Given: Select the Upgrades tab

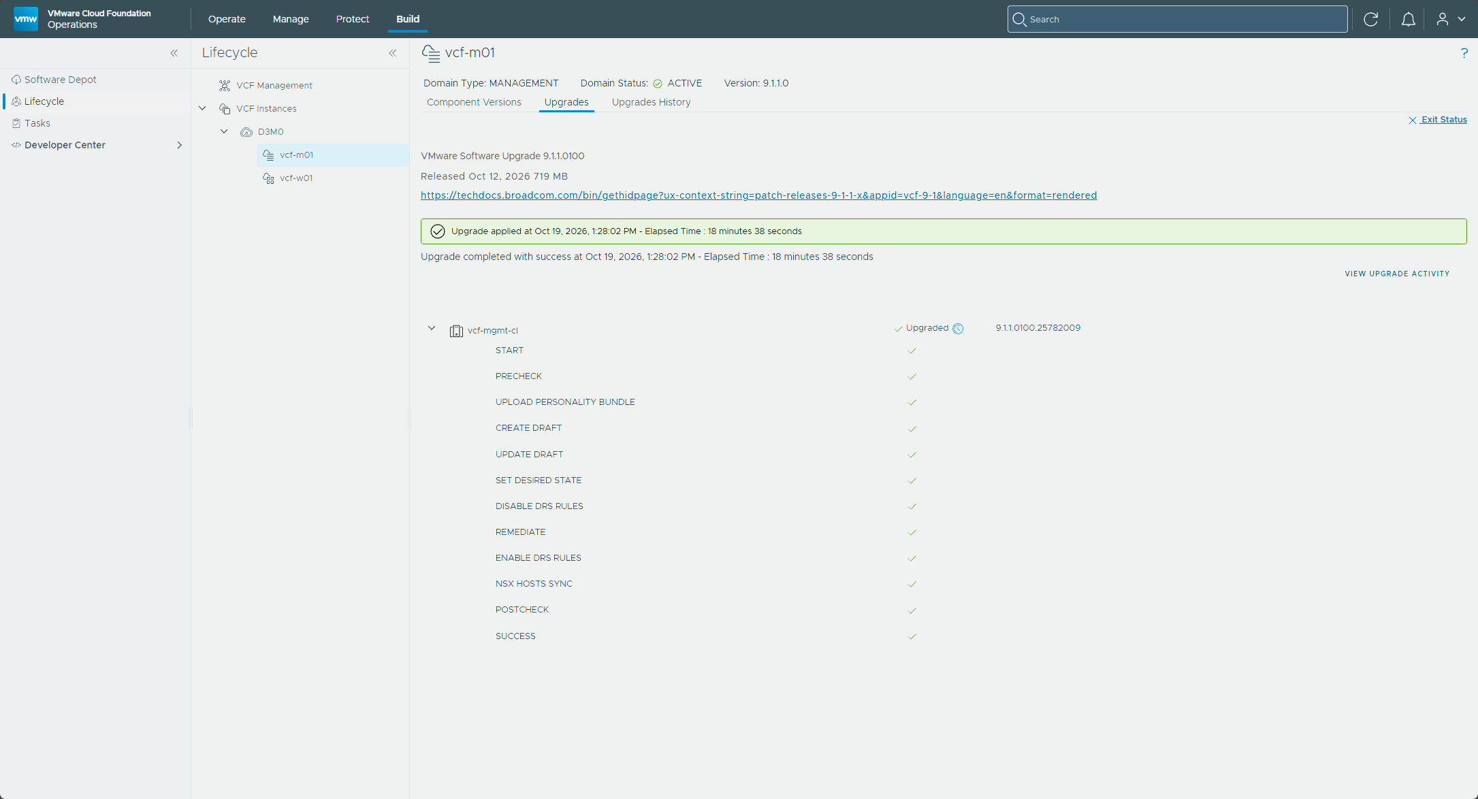Looking at the screenshot, I should coord(566,102).
